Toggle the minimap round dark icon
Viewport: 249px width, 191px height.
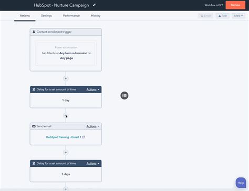click(x=124, y=95)
